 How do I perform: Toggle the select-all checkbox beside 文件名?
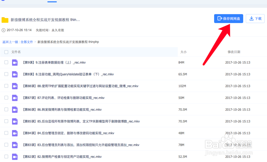tap(6, 52)
